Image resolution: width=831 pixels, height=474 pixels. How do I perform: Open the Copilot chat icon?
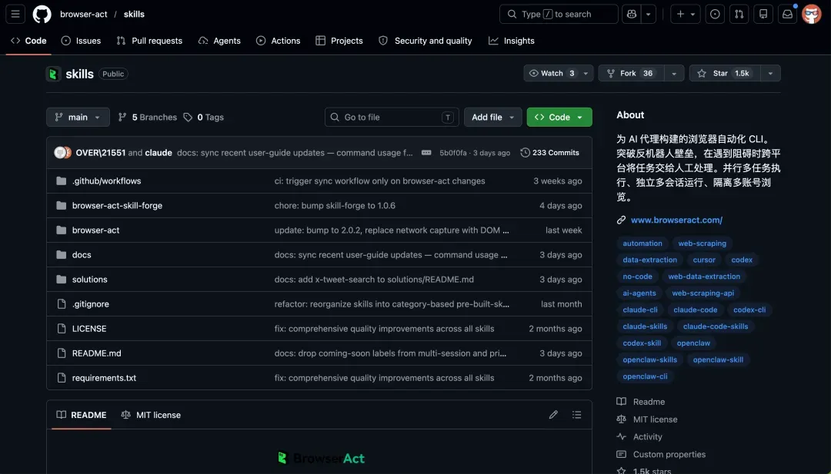(631, 15)
